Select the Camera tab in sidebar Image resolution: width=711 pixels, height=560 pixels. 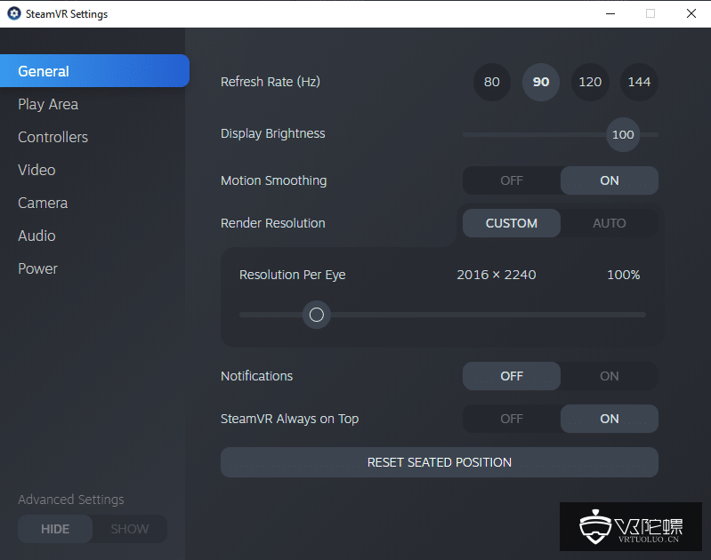pos(43,203)
